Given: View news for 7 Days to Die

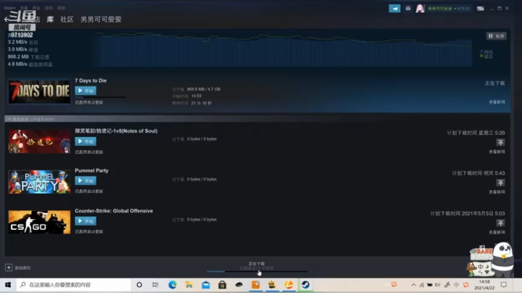Looking at the screenshot, I should [x=497, y=102].
